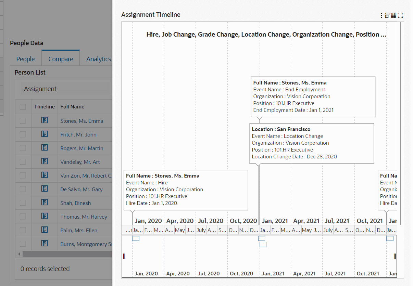Open timeline for Vandelay, Mr. Art
Screen dimensions: 413x286
coord(45,161)
